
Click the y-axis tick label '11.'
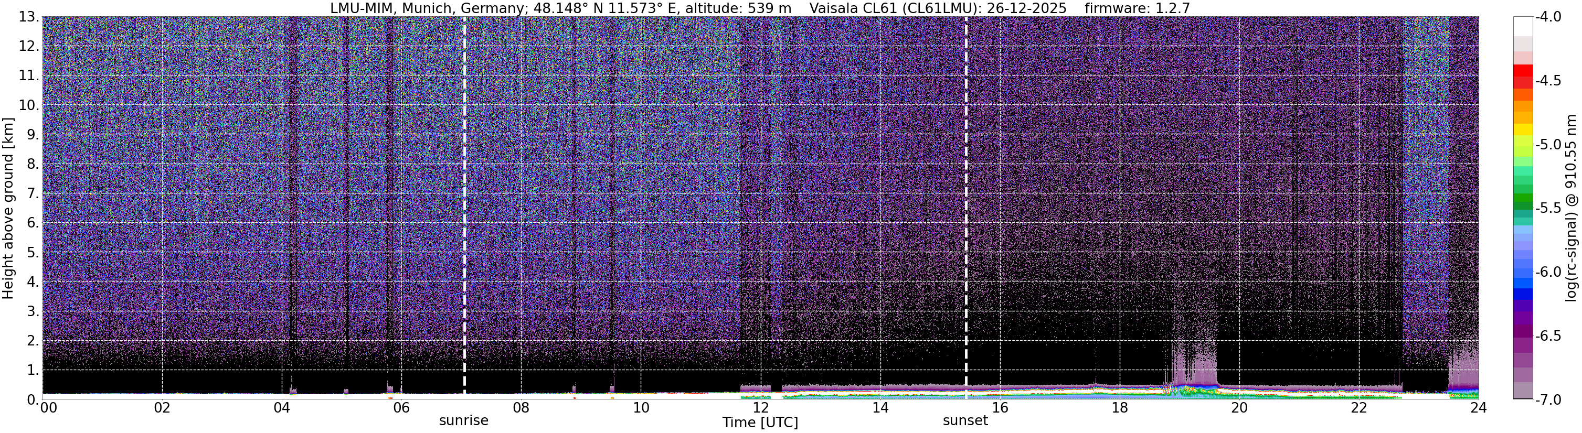29,76
